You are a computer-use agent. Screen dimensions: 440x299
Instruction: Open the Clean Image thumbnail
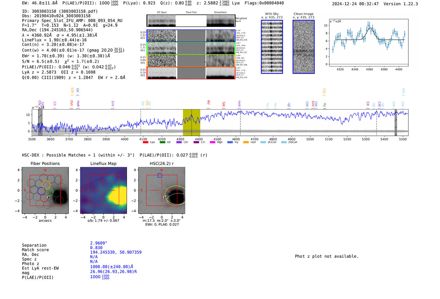pos(303,47)
